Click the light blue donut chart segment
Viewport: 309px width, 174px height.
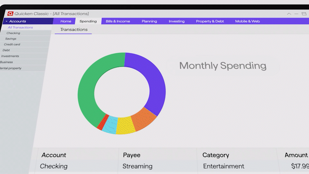[x=111, y=125]
